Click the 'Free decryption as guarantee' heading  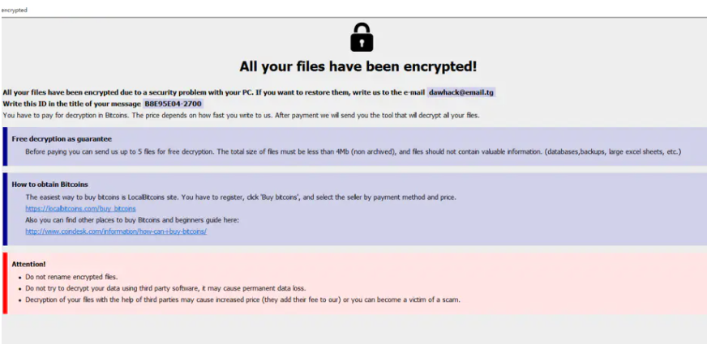pyautogui.click(x=62, y=138)
